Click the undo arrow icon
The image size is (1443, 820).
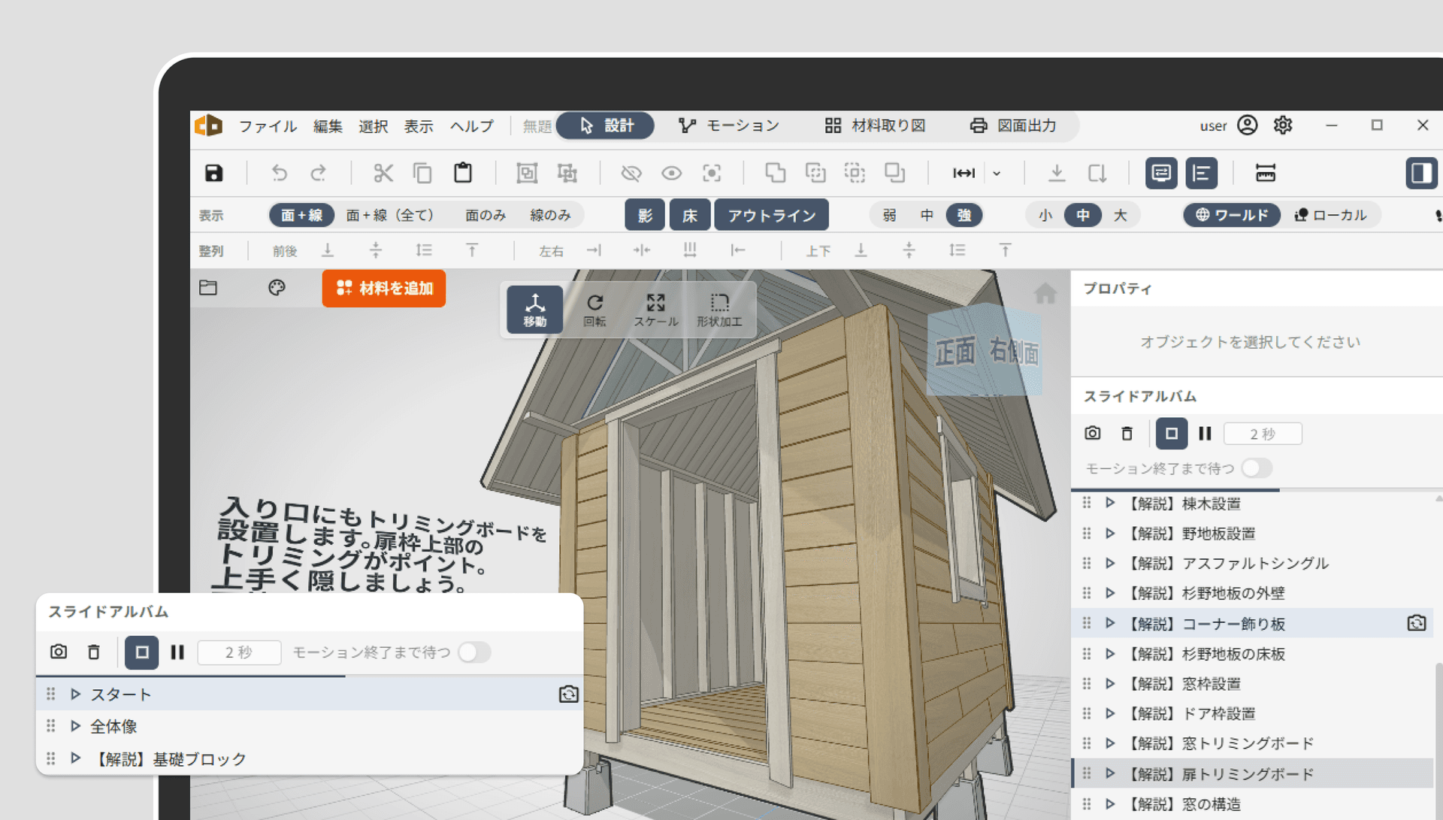click(x=279, y=173)
